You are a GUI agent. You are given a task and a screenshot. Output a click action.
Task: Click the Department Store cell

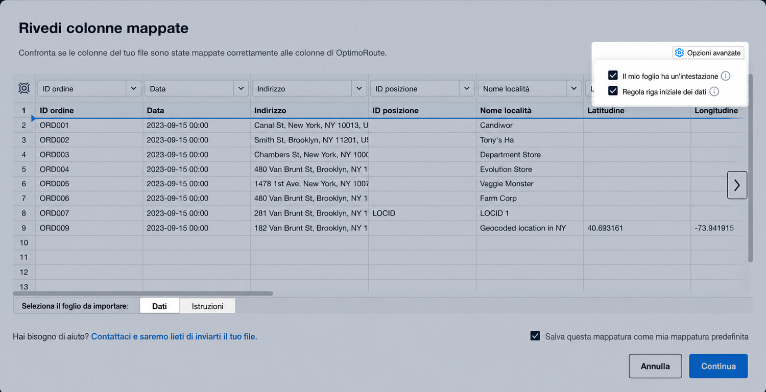(x=530, y=155)
